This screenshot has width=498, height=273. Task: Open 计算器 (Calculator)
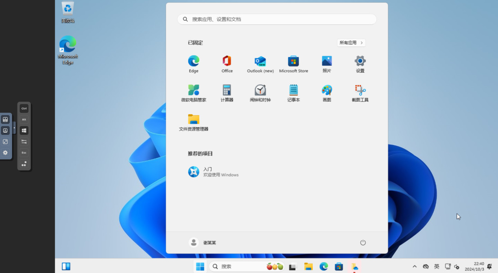coord(227,93)
